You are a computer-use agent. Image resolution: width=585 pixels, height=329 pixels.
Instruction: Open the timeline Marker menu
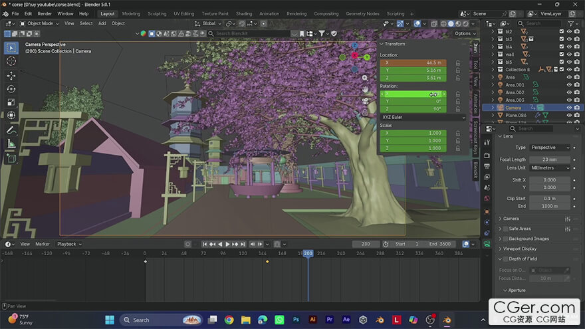point(43,244)
